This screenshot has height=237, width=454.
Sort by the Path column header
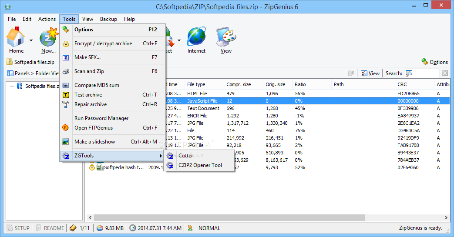tap(363, 84)
